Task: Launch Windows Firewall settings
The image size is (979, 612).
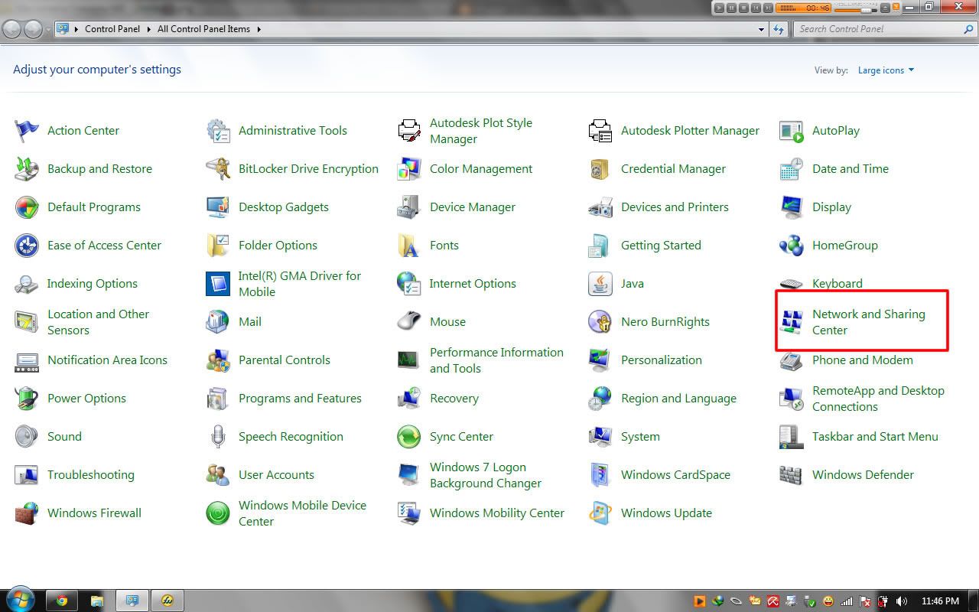Action: coord(94,513)
